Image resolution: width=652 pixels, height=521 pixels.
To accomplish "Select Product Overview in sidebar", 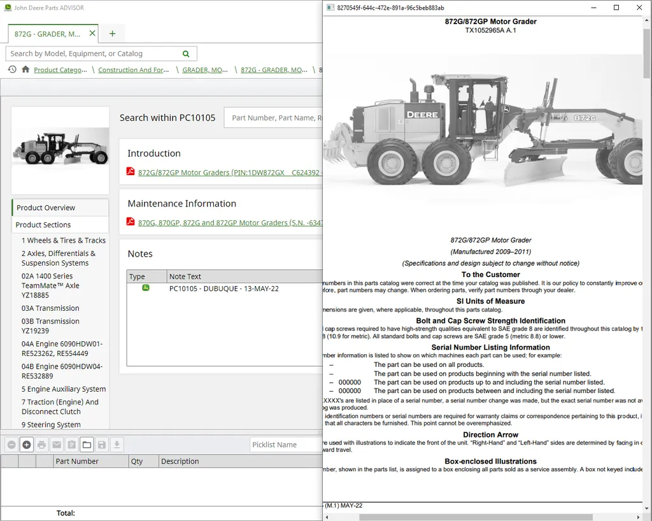I will [x=60, y=208].
